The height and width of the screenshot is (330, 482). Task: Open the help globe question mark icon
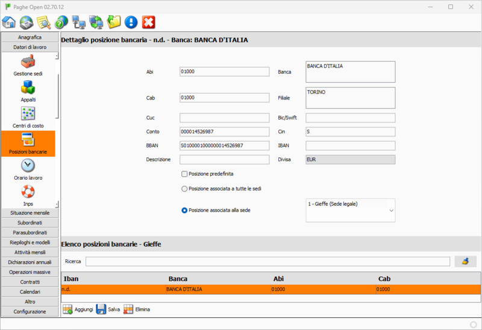tap(61, 23)
